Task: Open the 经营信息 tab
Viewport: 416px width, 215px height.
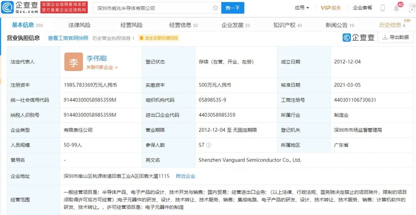Action: pos(183,25)
